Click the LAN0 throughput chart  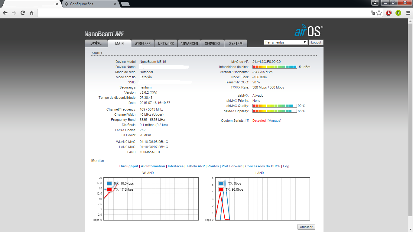[x=262, y=199]
